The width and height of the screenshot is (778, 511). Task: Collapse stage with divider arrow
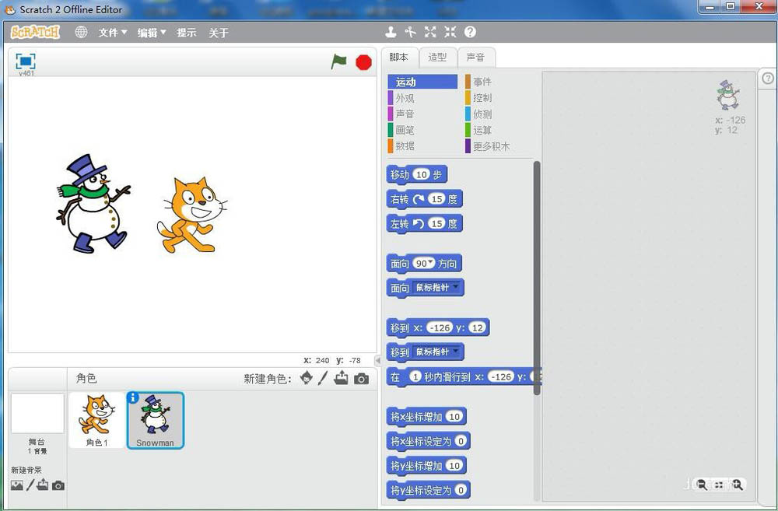[x=377, y=361]
